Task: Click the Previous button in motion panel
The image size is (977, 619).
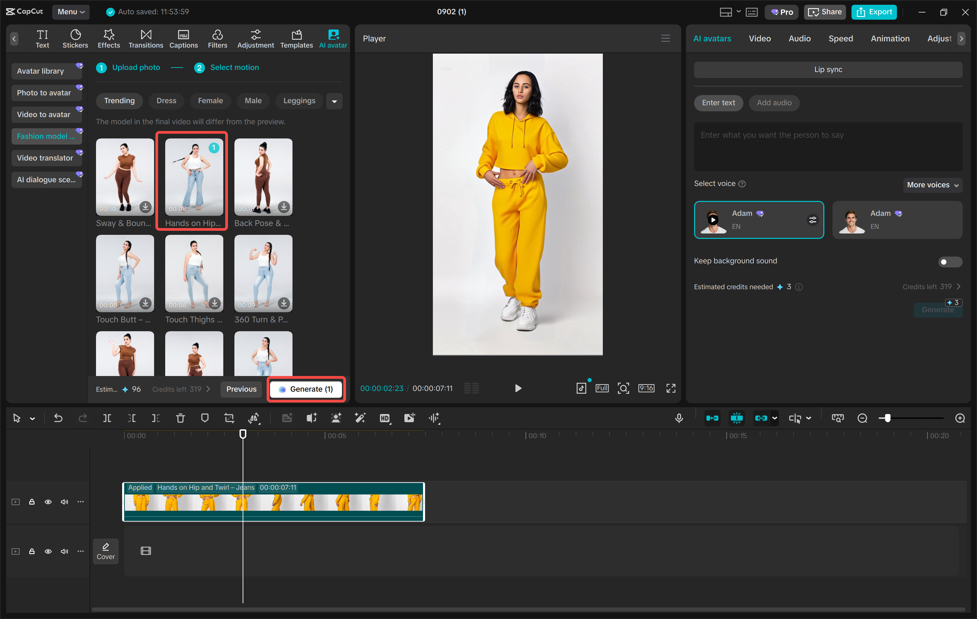Action: pos(241,389)
